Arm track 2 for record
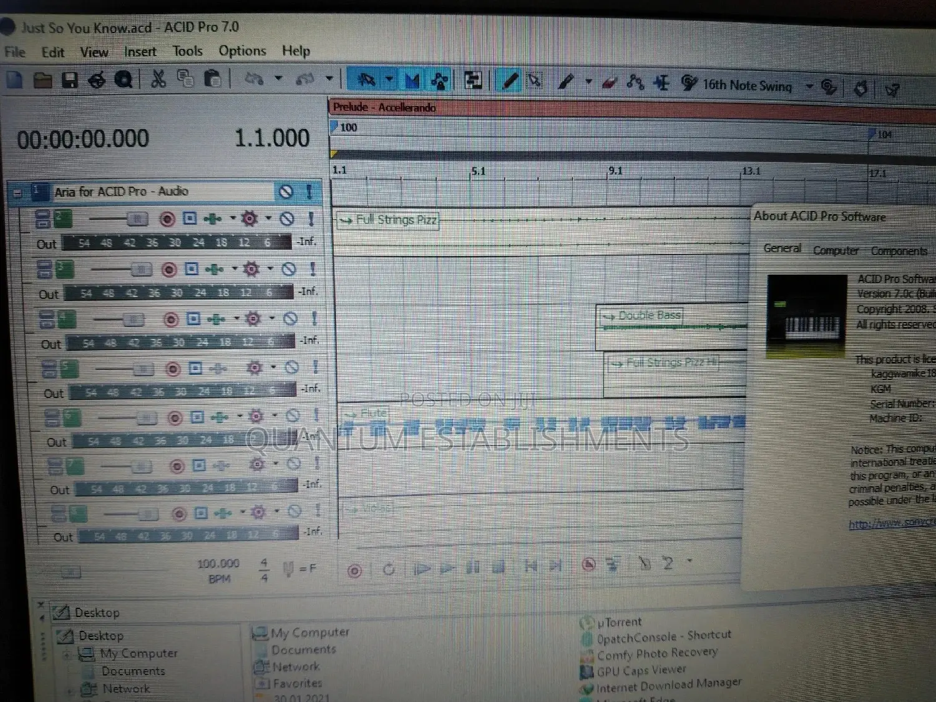Screen dimensions: 936x702 click(167, 219)
